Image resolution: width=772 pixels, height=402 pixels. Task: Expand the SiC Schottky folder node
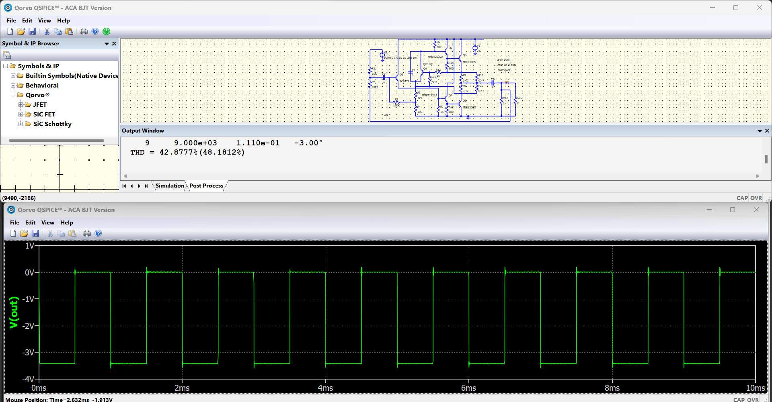pyautogui.click(x=21, y=124)
